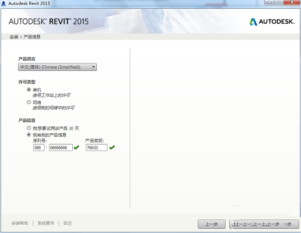Click 使用我的网络中的许可 description text
The width and height of the screenshot is (301, 233).
point(54,108)
